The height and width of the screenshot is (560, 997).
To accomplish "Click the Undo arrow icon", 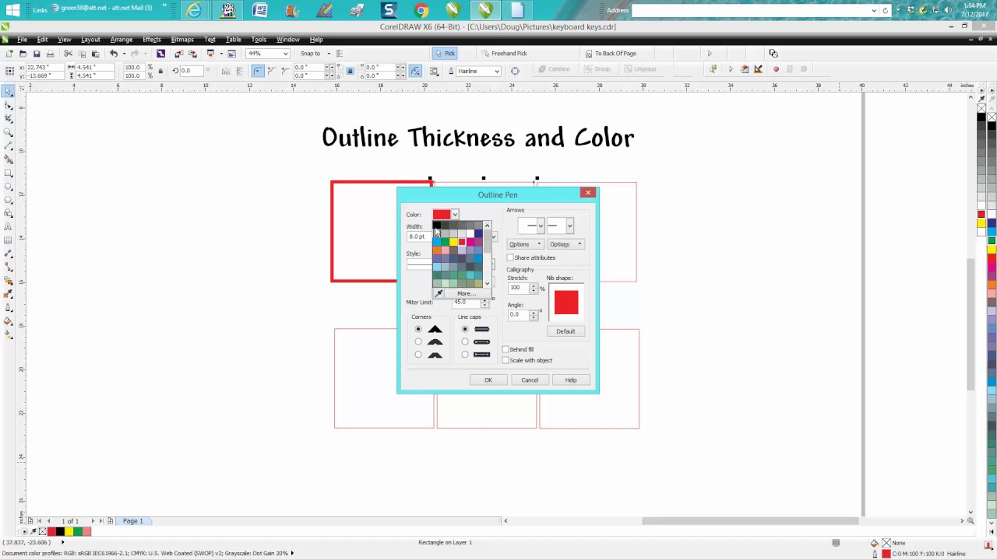I will click(114, 54).
